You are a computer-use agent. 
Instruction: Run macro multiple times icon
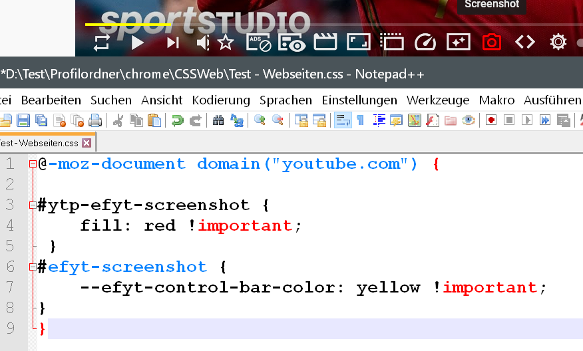tap(545, 120)
